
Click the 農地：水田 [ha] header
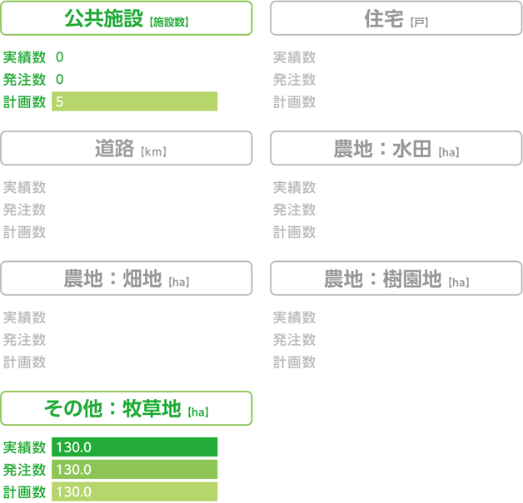(x=396, y=148)
